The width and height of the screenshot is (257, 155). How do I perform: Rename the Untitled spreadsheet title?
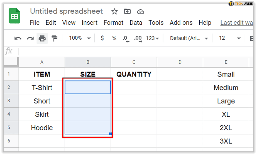[x=67, y=11]
